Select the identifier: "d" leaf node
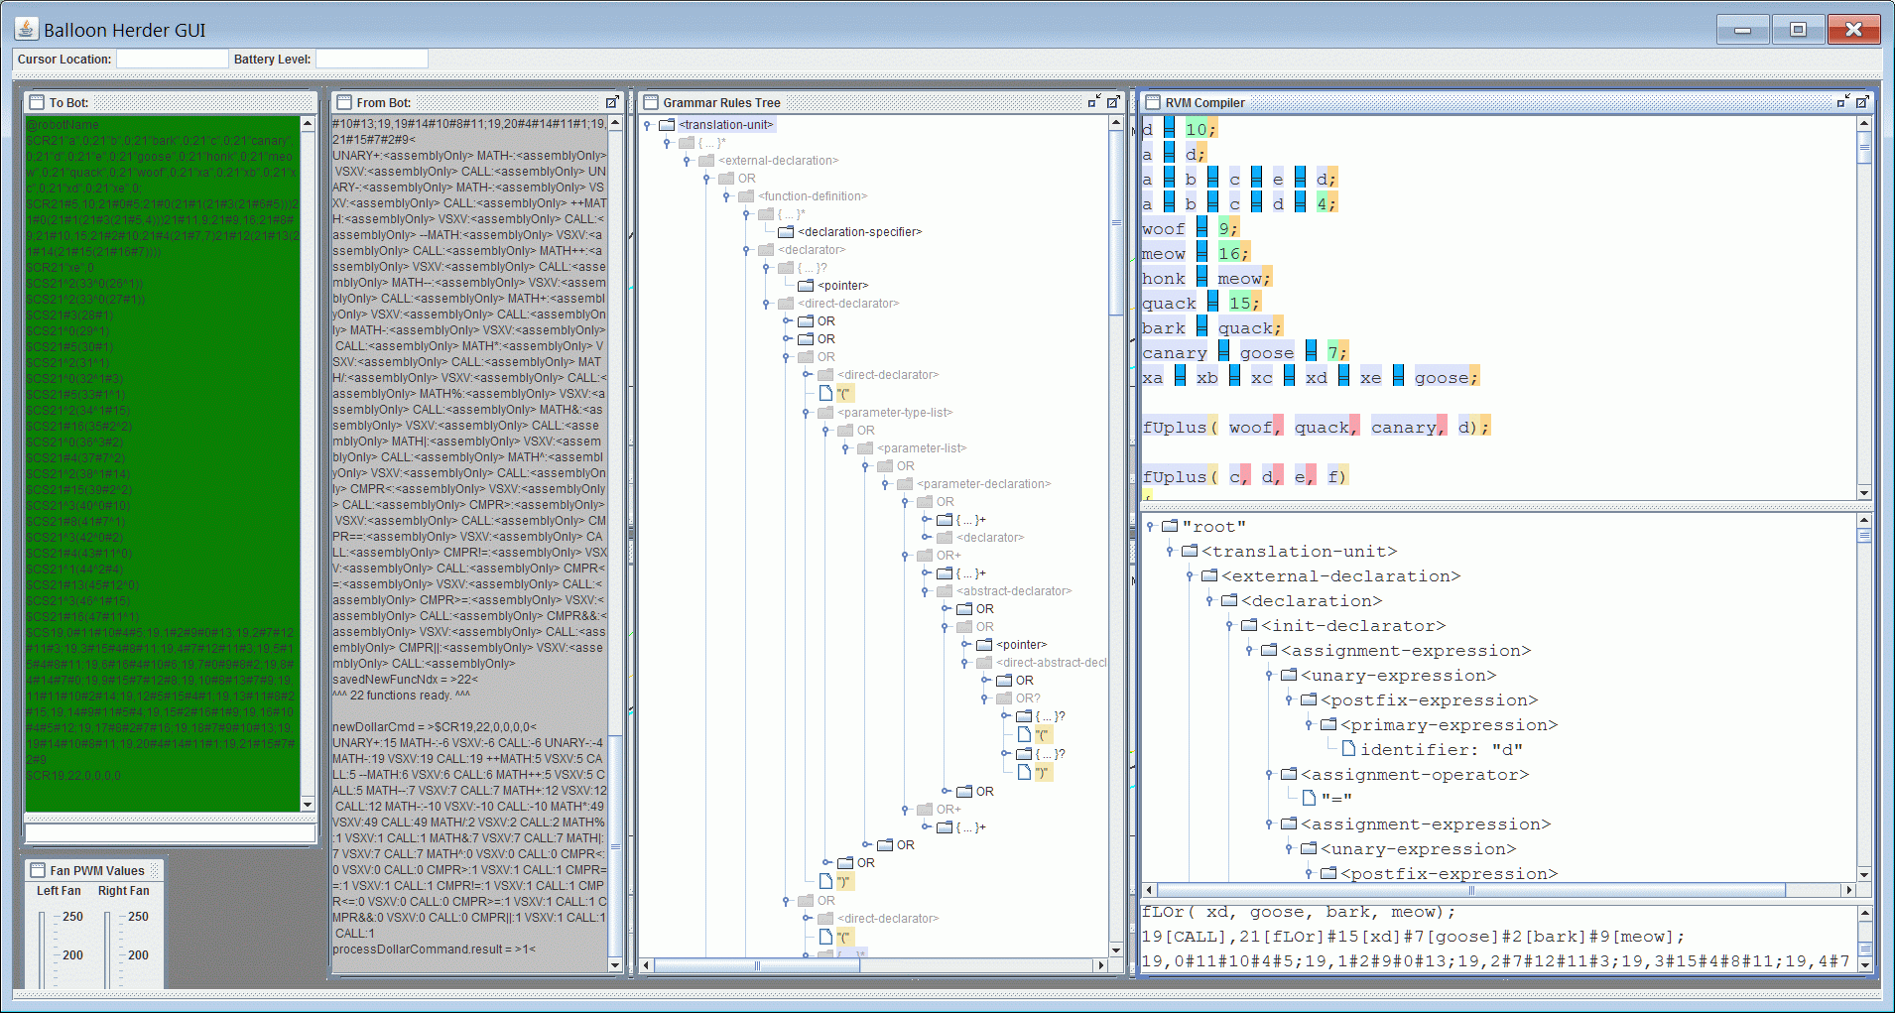Screen dimensions: 1895x1013 (1440, 750)
